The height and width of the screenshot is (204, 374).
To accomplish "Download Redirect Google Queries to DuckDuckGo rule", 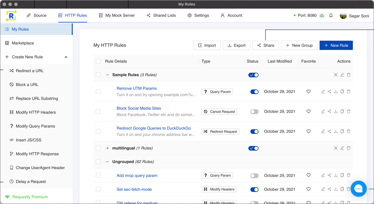I will click(x=336, y=131).
